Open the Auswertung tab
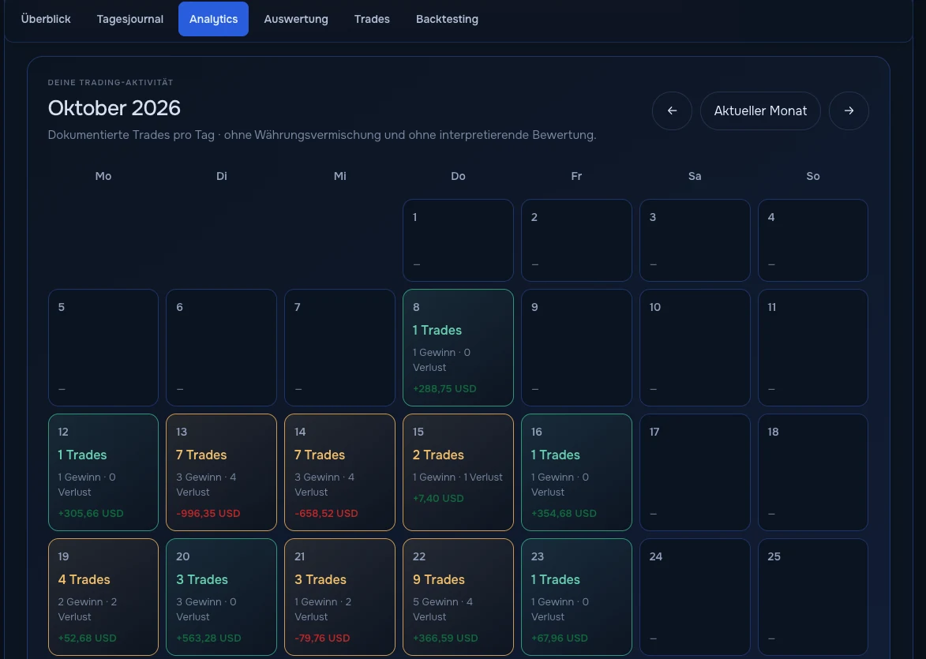Image resolution: width=926 pixels, height=659 pixels. pyautogui.click(x=296, y=19)
